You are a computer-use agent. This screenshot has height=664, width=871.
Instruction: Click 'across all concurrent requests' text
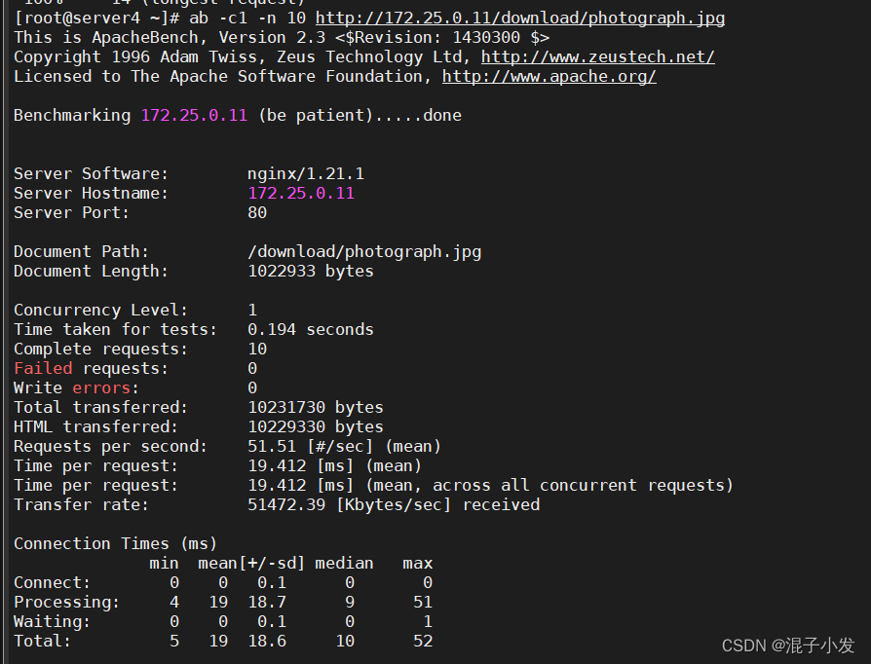(578, 485)
